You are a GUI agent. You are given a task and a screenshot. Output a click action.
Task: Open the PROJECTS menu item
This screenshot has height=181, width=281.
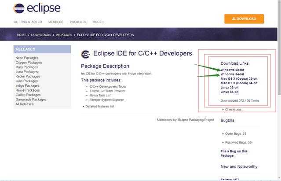coord(78,22)
